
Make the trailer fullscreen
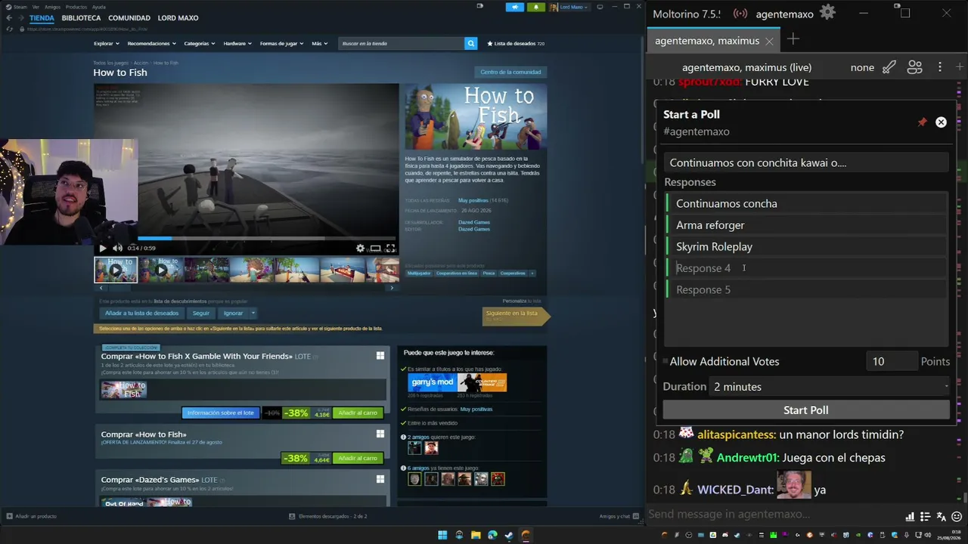tap(390, 248)
